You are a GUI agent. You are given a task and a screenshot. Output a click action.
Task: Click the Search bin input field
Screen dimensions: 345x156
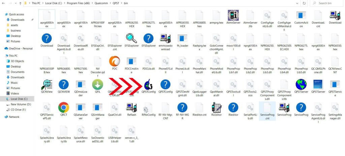(327, 3)
